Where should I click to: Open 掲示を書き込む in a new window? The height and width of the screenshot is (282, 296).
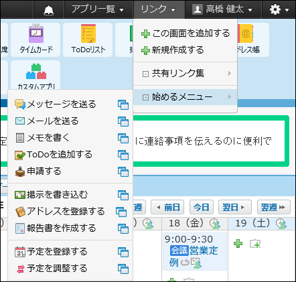(x=123, y=195)
